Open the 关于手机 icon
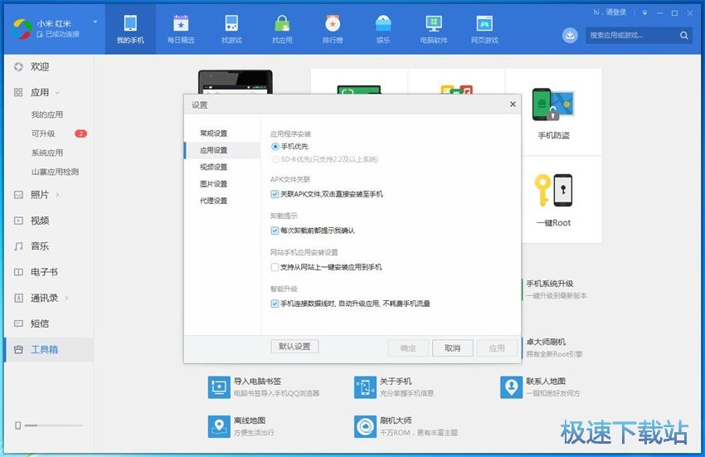The height and width of the screenshot is (457, 705). [365, 387]
